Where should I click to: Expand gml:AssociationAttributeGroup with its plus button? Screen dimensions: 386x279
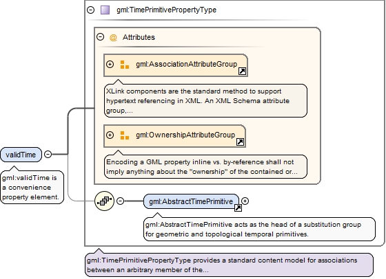(x=110, y=65)
